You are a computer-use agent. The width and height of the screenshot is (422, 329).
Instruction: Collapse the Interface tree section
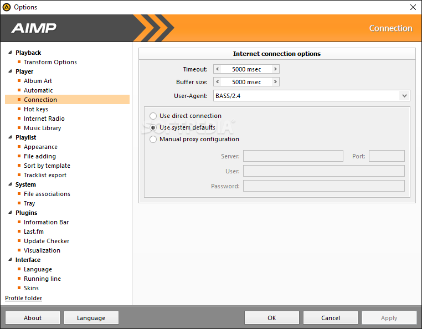point(10,260)
